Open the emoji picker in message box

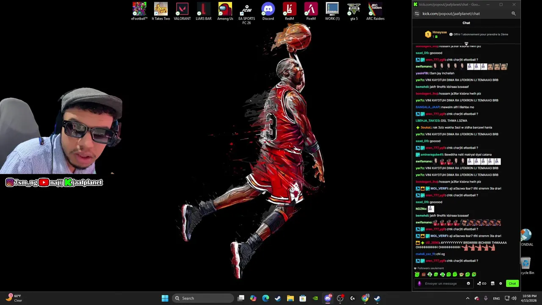[x=468, y=283]
